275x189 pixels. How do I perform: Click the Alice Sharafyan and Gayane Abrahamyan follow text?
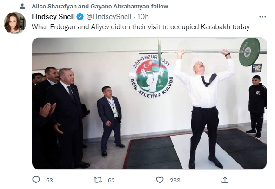(x=100, y=7)
